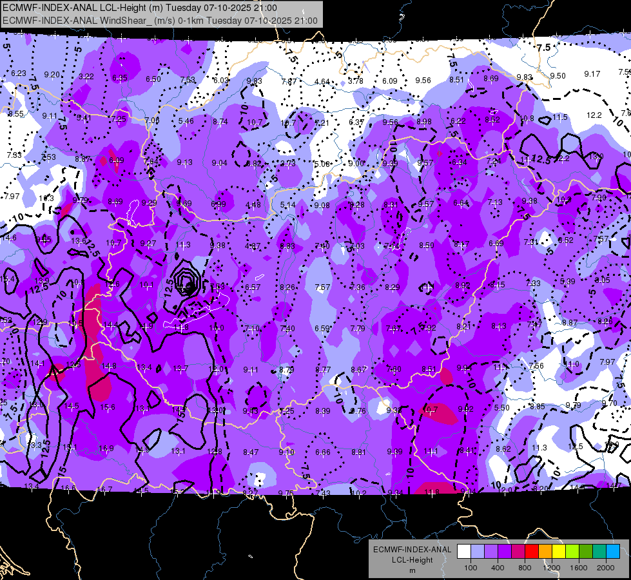Click the grid value 13.7

tap(180, 368)
